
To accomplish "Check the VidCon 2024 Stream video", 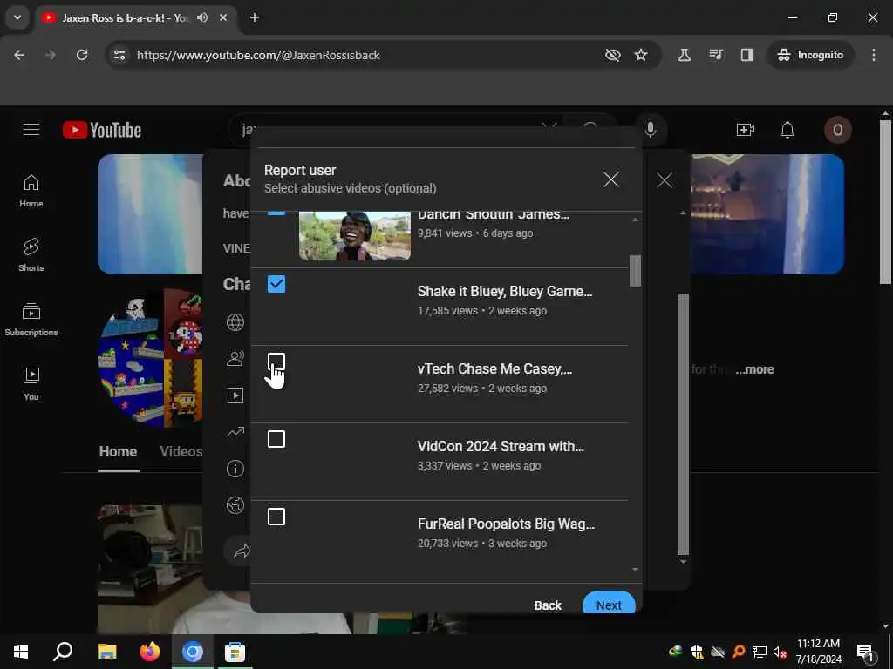I will (276, 439).
